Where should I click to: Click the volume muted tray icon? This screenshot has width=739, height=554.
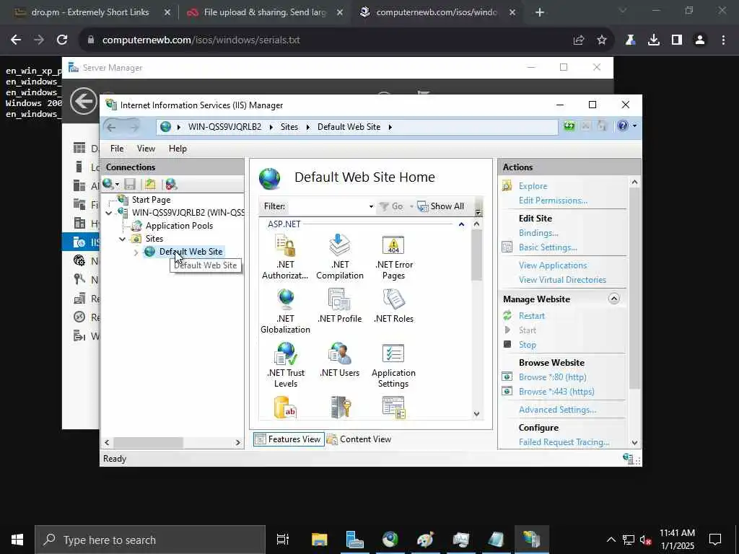(646, 540)
